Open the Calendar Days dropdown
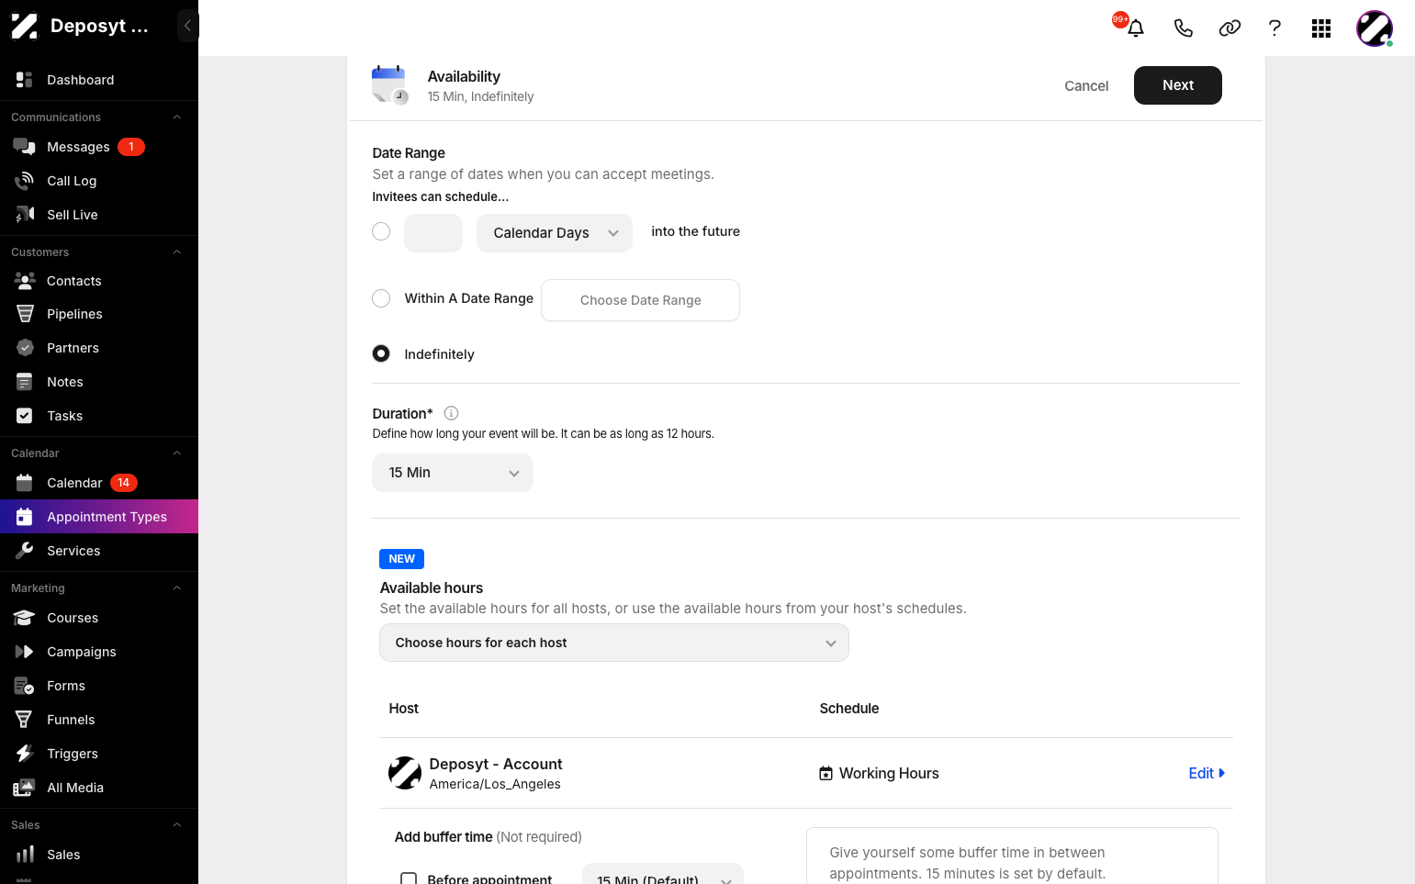This screenshot has height=884, width=1415. pyautogui.click(x=555, y=233)
